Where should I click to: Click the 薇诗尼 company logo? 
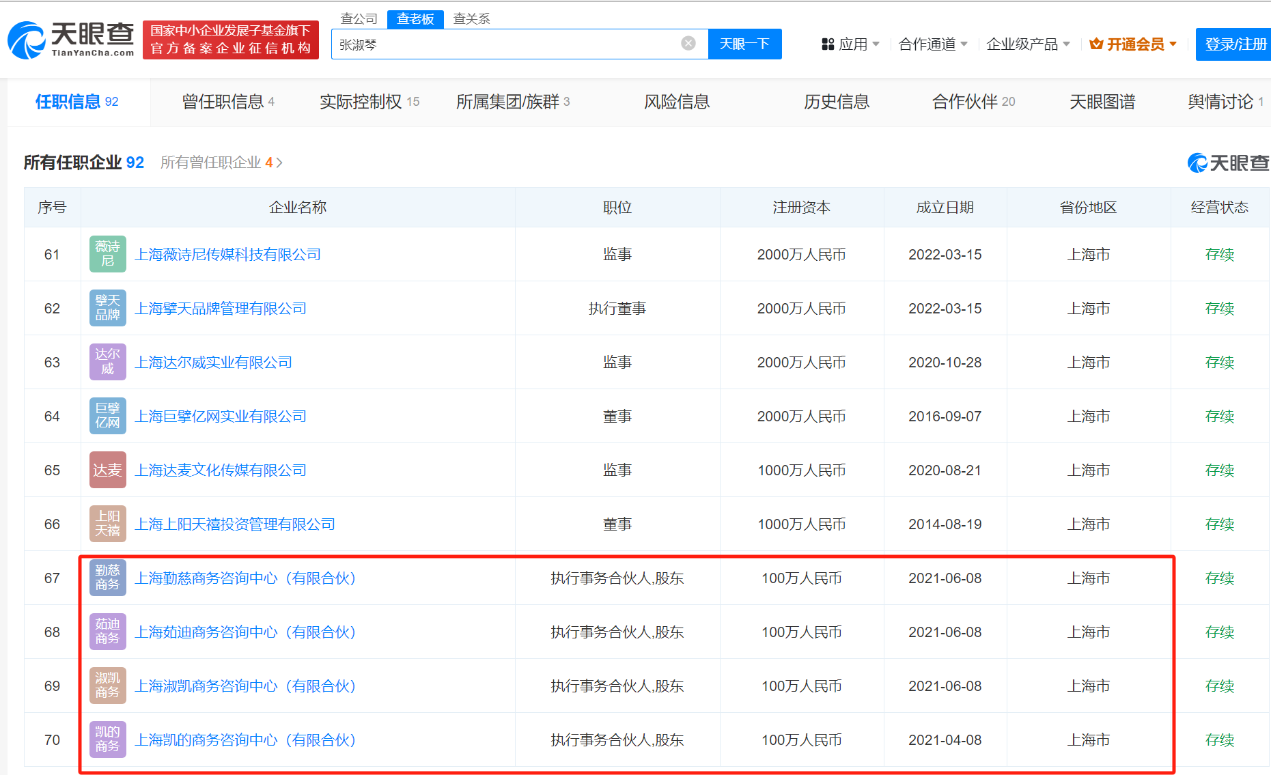click(108, 254)
